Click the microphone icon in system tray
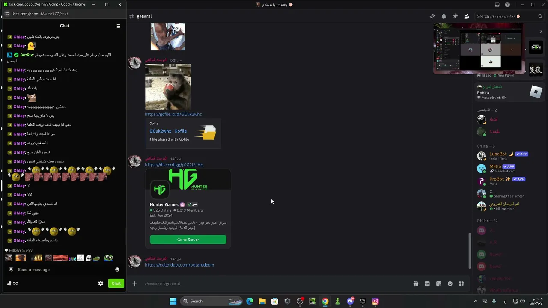The width and height of the screenshot is (548, 308). point(494,301)
